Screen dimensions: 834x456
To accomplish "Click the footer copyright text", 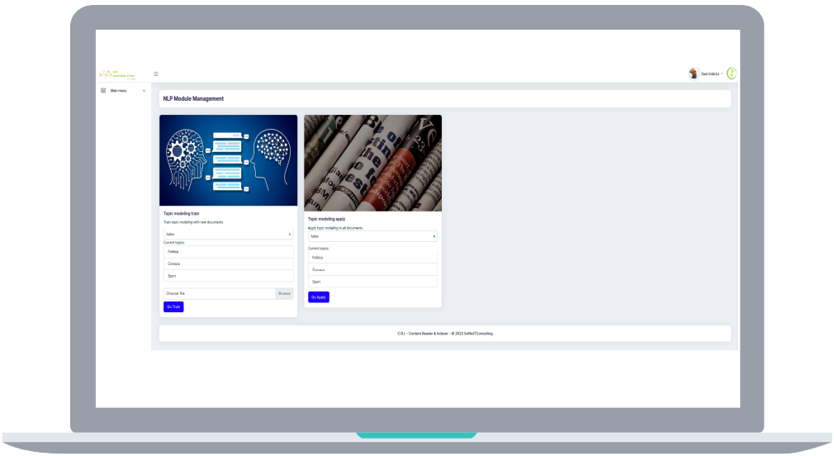I will (x=445, y=334).
